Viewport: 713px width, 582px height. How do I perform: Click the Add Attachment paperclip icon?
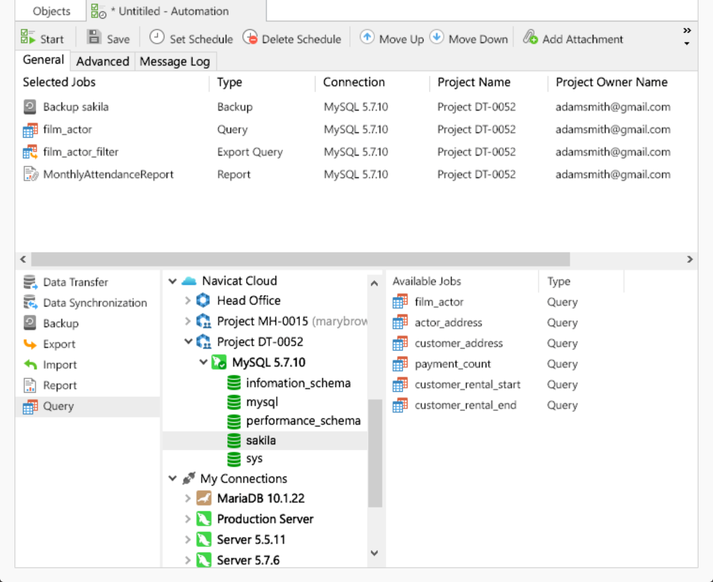[530, 38]
